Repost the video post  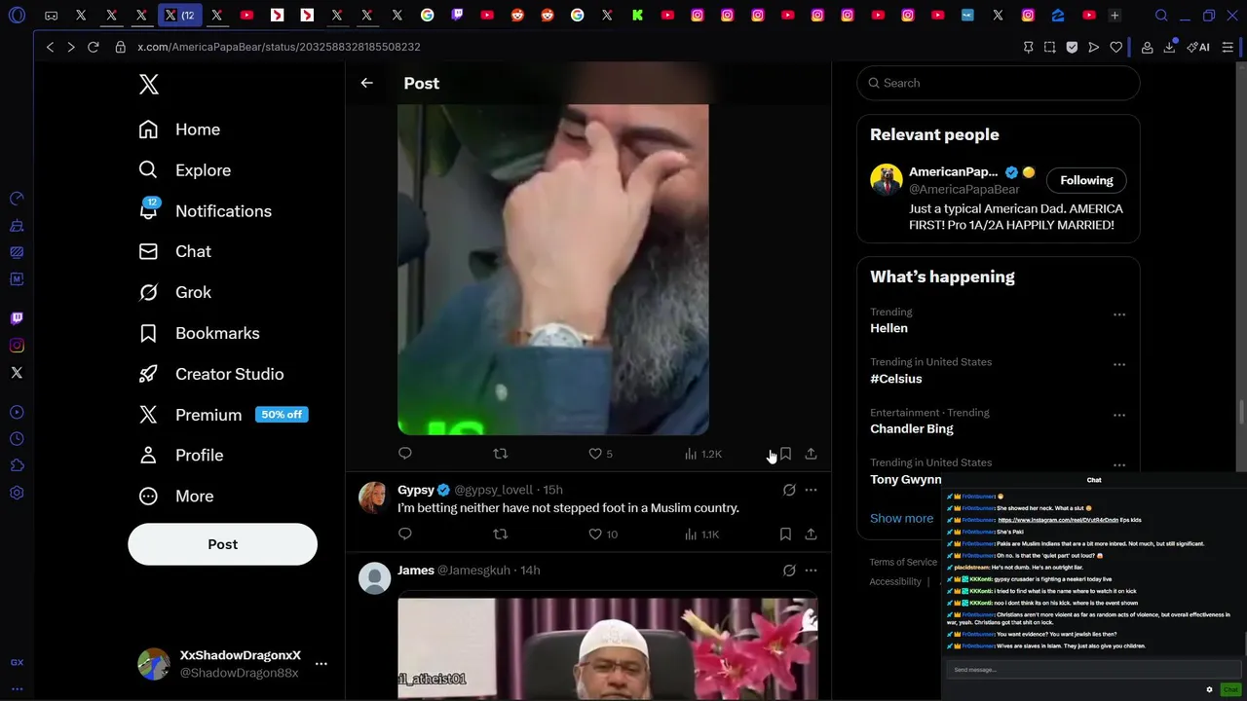[x=500, y=453]
